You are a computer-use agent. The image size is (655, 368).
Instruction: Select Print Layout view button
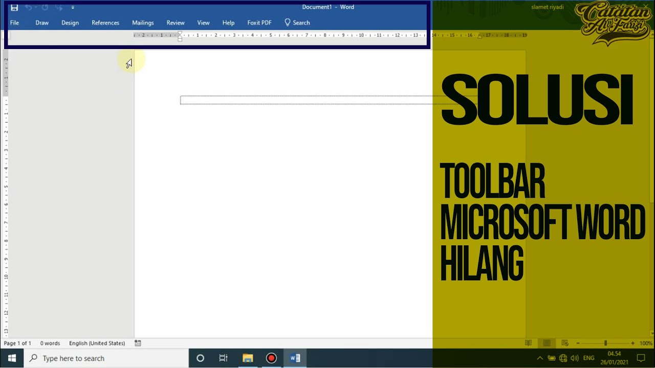point(547,343)
